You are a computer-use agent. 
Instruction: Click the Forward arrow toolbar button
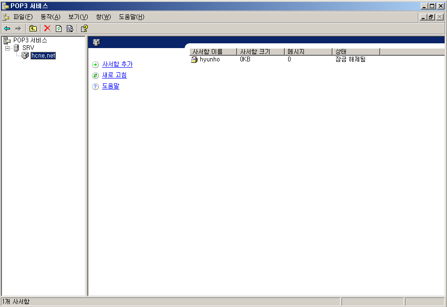click(x=18, y=29)
